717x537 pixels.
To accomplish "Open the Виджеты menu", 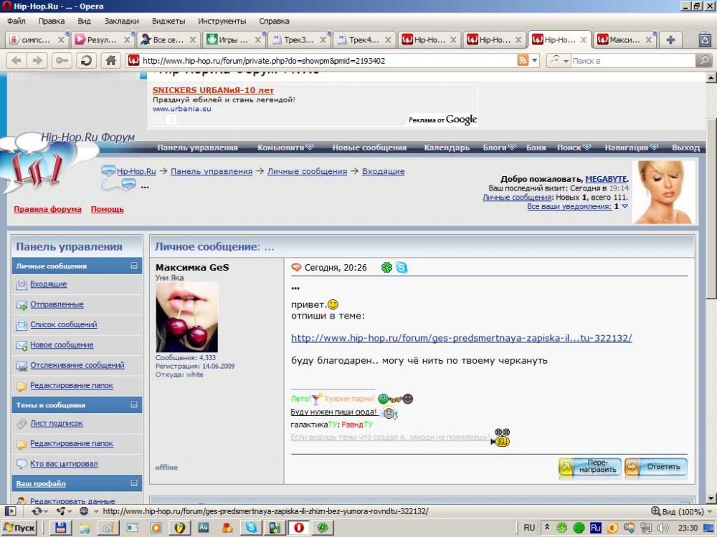I will 168,21.
